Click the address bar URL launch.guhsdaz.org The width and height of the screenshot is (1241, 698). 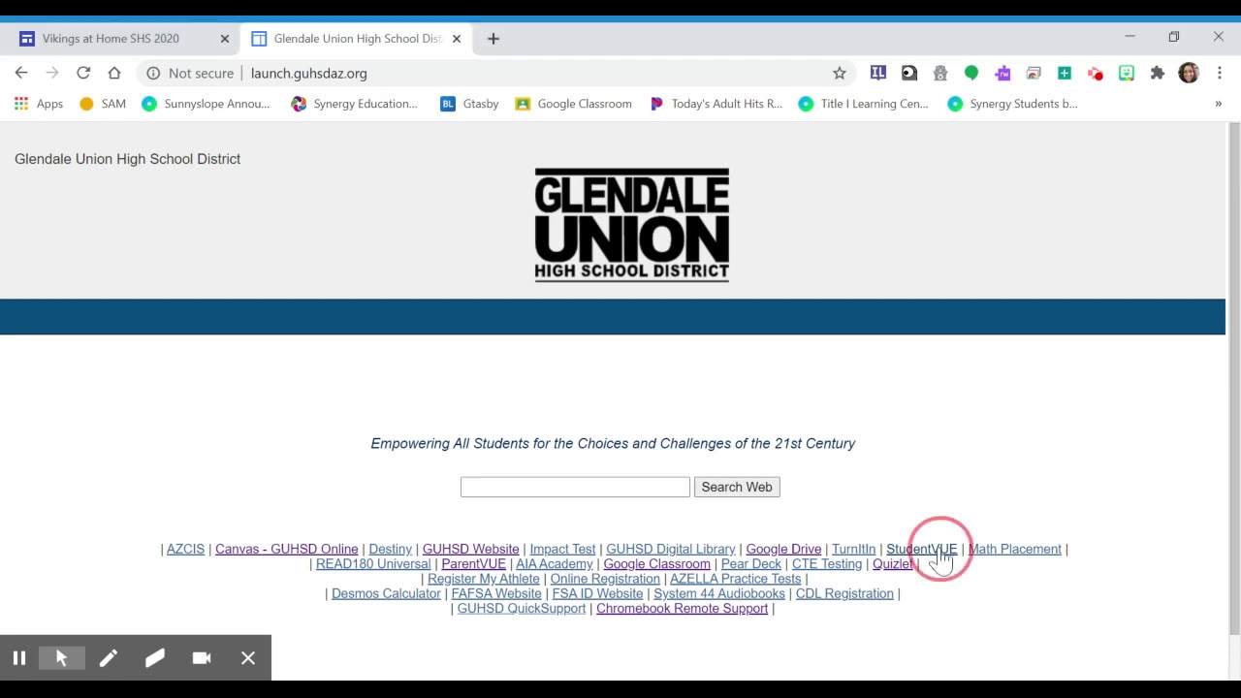[x=309, y=73]
